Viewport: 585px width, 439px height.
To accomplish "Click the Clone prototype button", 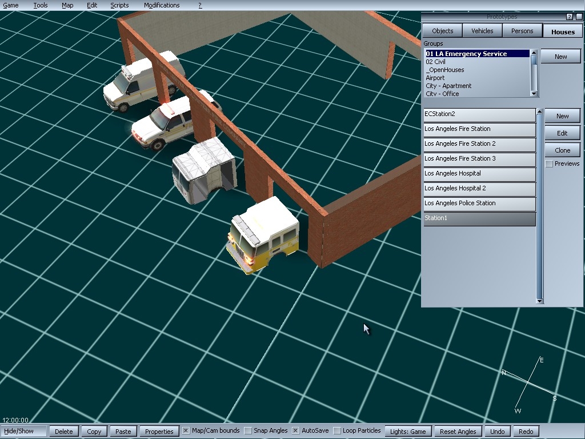I will tap(563, 150).
